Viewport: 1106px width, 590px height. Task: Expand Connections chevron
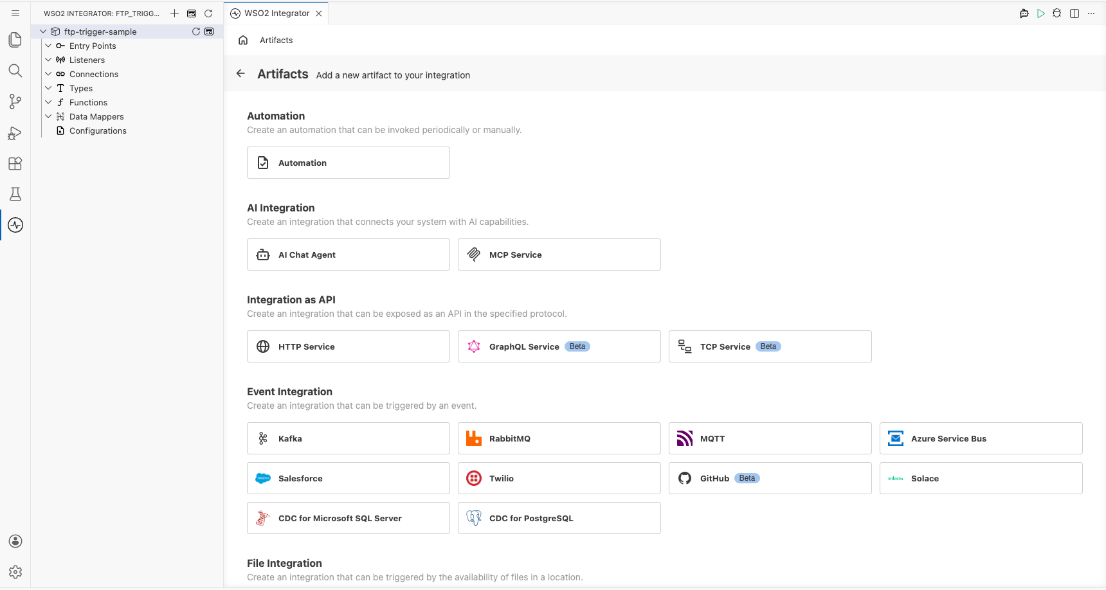pos(48,74)
